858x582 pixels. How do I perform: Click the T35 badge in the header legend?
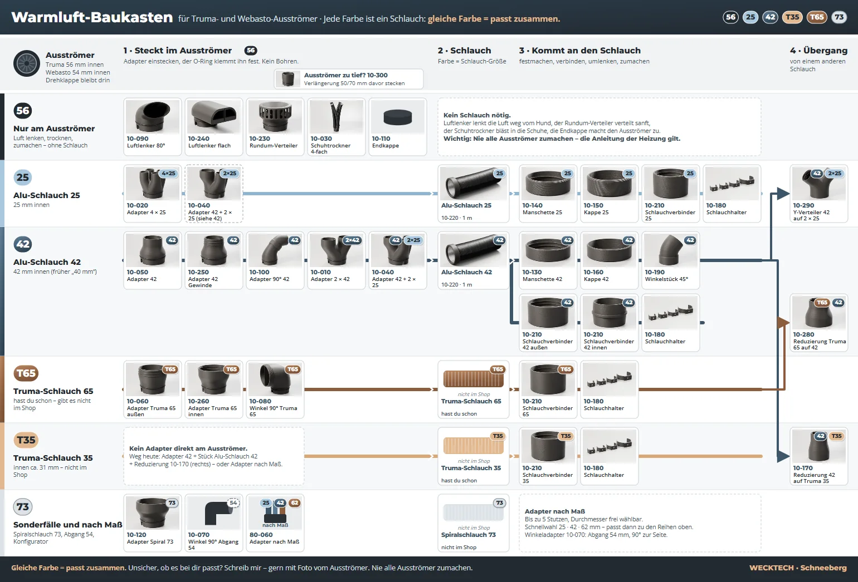792,17
